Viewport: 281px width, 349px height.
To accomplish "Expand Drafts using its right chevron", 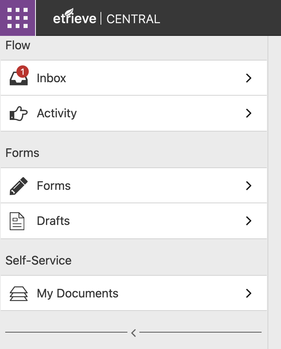I will (x=248, y=221).
